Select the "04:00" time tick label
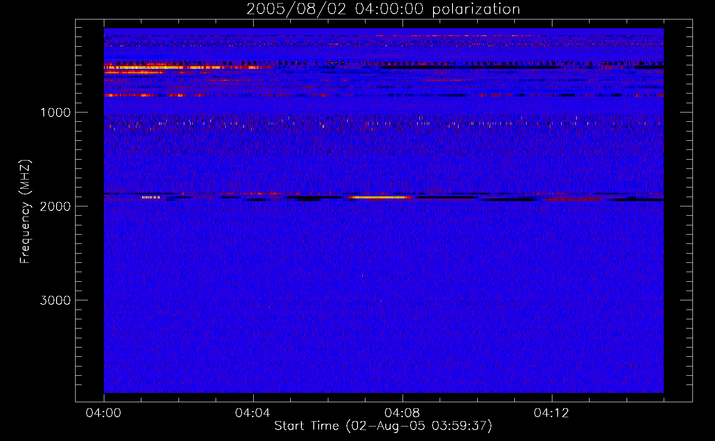 tap(104, 413)
